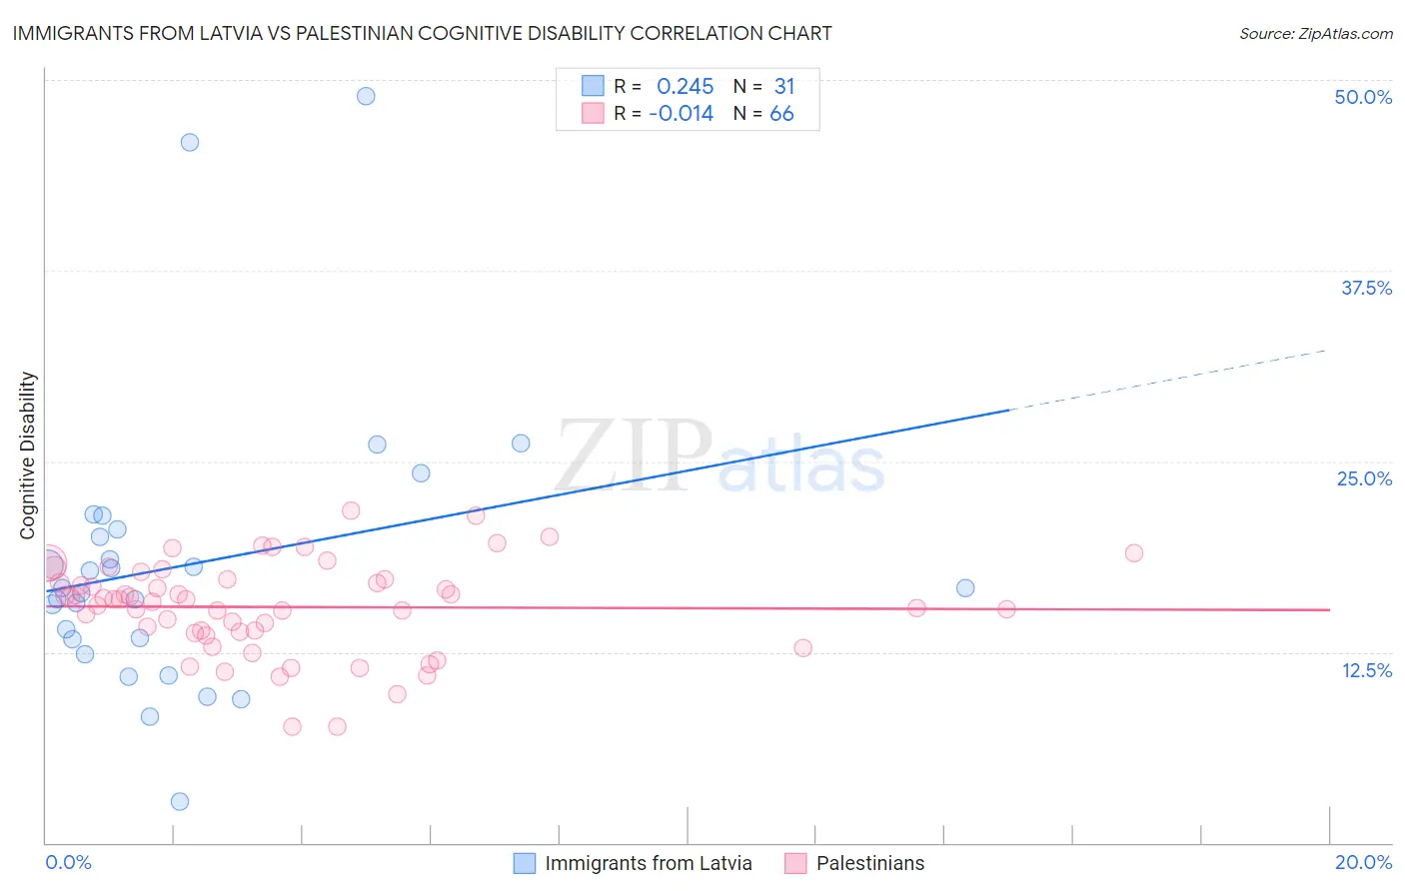The image size is (1405, 891).
Task: Click the chart title text
Action: (422, 33)
